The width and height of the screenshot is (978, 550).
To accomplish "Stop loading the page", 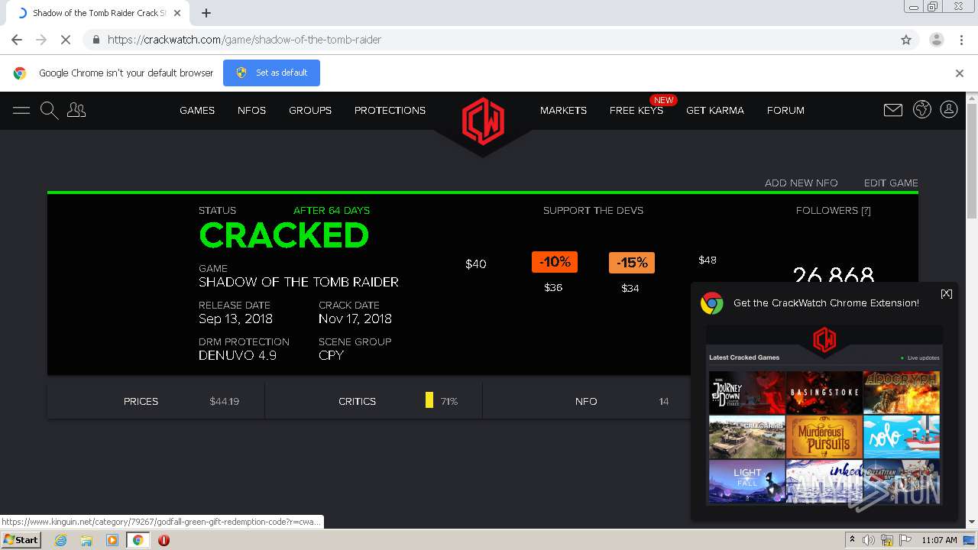I will (x=66, y=40).
